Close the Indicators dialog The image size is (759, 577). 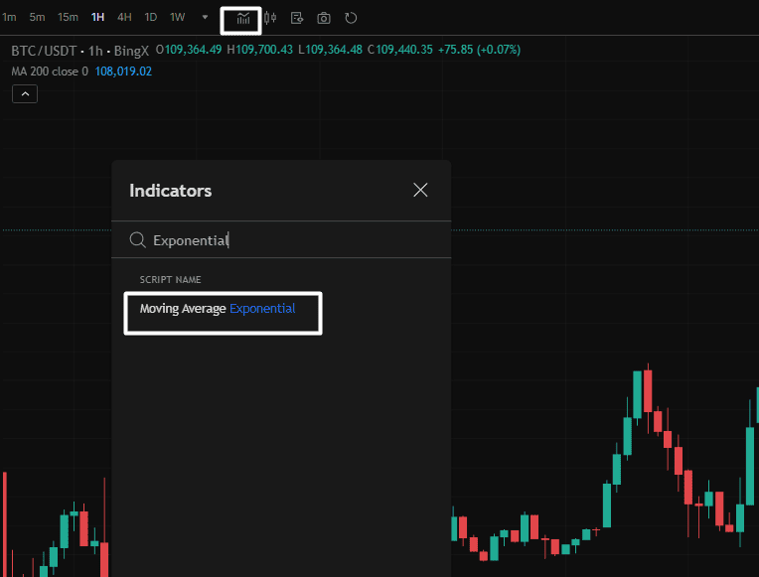[420, 190]
